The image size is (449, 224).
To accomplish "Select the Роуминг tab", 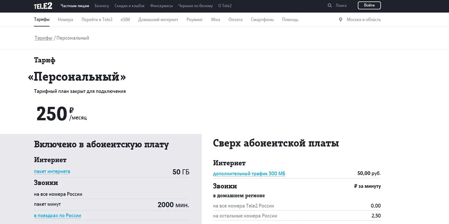I will (195, 19).
